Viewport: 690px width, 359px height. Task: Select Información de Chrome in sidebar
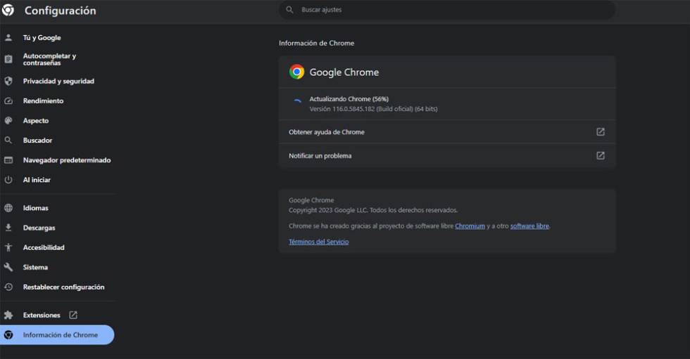[x=57, y=335]
